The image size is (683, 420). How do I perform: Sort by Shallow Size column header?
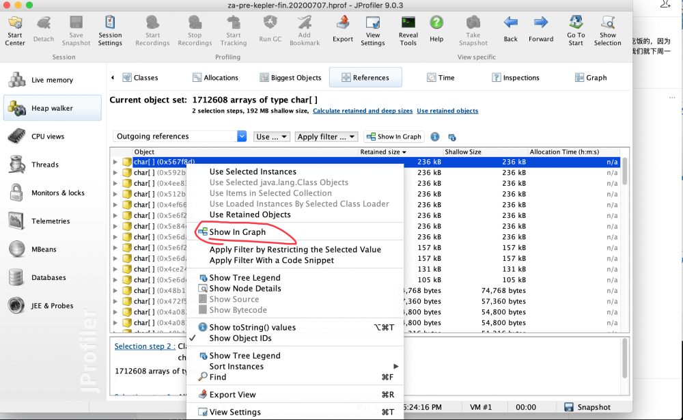[484, 152]
